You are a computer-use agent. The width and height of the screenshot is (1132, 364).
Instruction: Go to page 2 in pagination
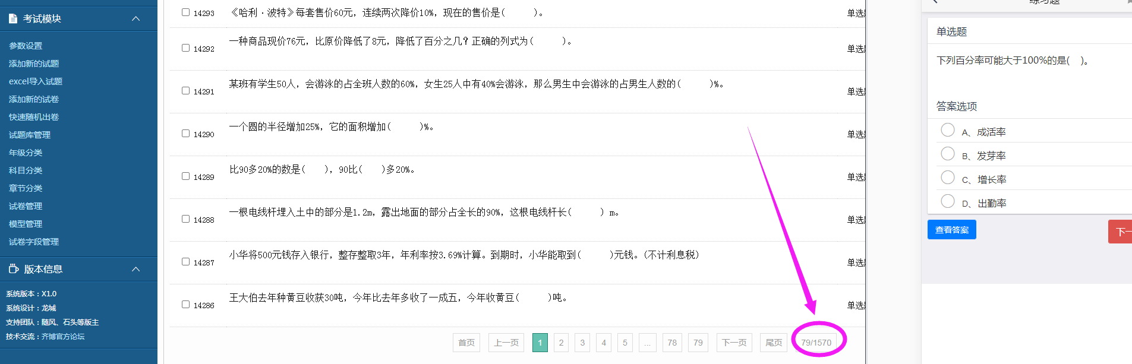coord(561,343)
